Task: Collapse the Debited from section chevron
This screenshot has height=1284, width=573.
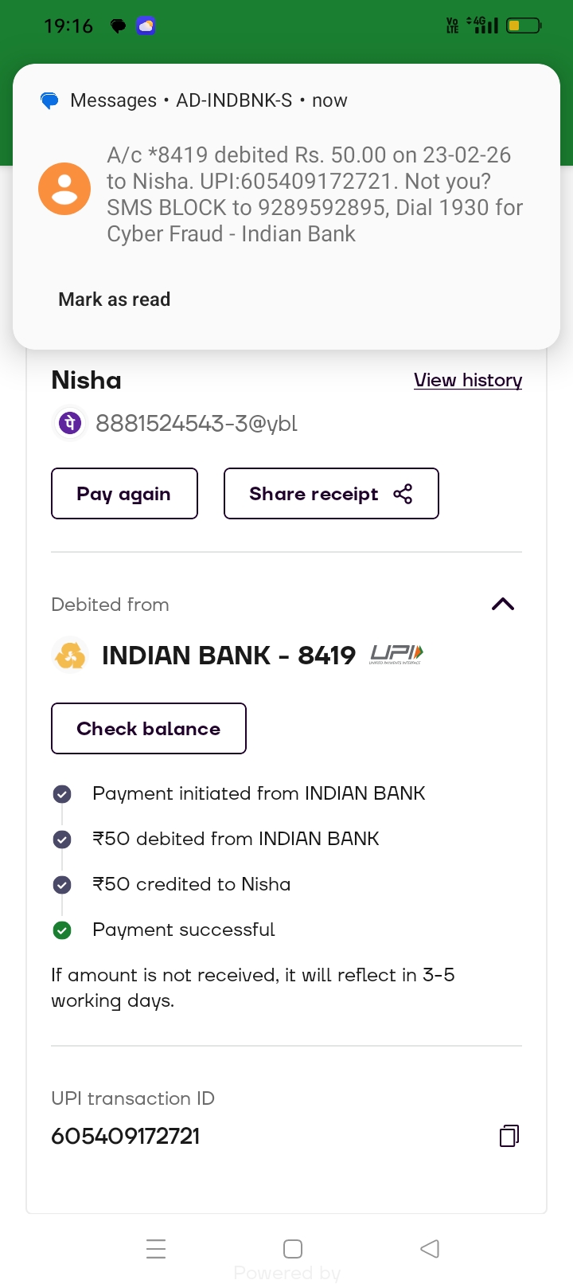Action: pos(503,605)
